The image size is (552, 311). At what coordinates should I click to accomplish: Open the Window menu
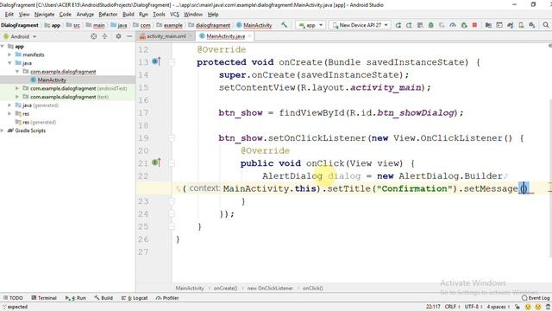(193, 15)
